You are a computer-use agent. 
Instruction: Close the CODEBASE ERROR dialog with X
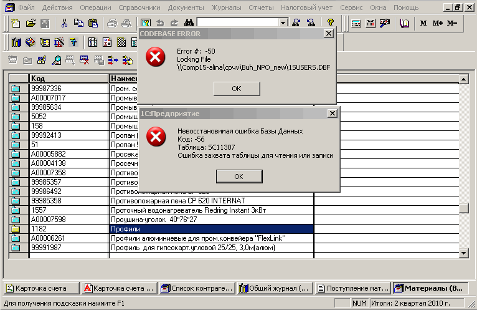click(329, 34)
